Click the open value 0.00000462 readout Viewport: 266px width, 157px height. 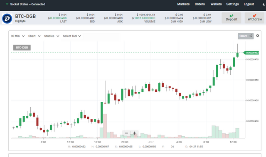[x=79, y=147]
